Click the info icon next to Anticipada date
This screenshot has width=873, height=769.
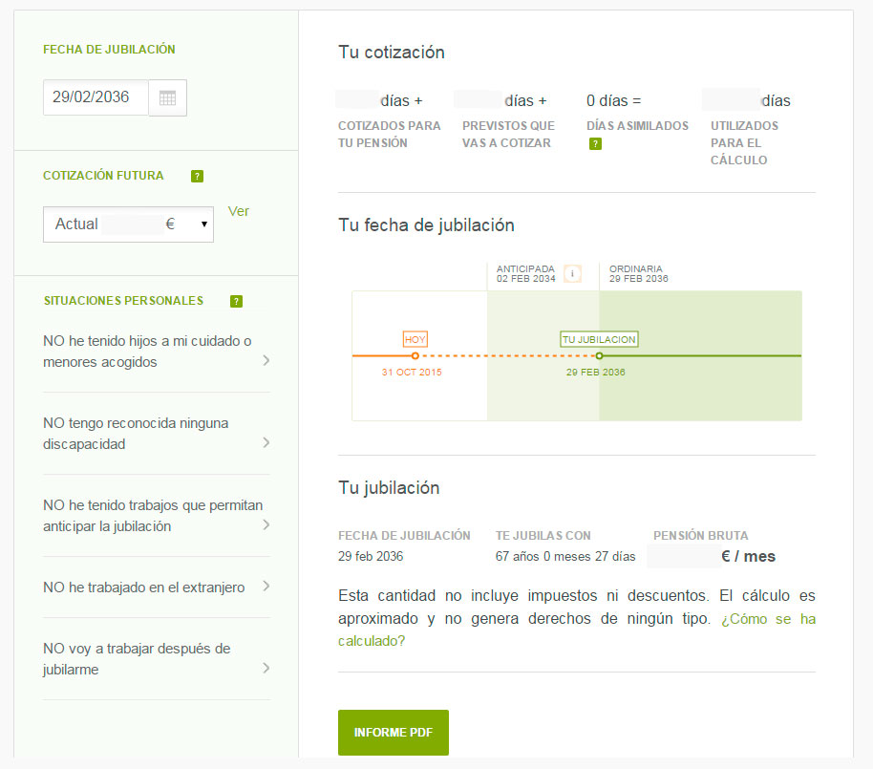pyautogui.click(x=572, y=273)
